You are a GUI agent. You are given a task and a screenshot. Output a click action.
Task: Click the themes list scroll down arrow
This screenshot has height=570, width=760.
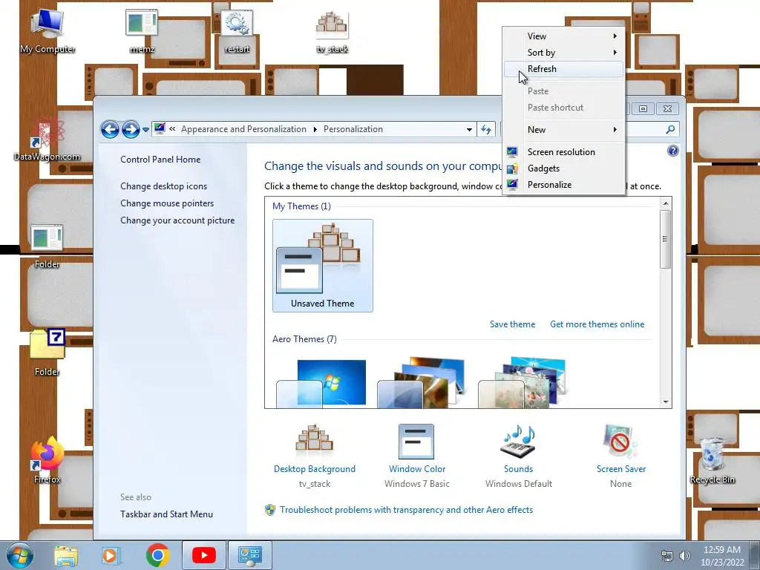(666, 402)
